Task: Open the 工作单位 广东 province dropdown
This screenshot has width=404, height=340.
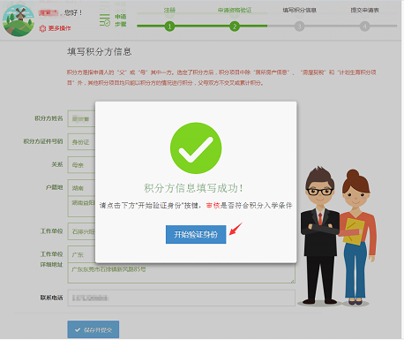Action: [81, 254]
